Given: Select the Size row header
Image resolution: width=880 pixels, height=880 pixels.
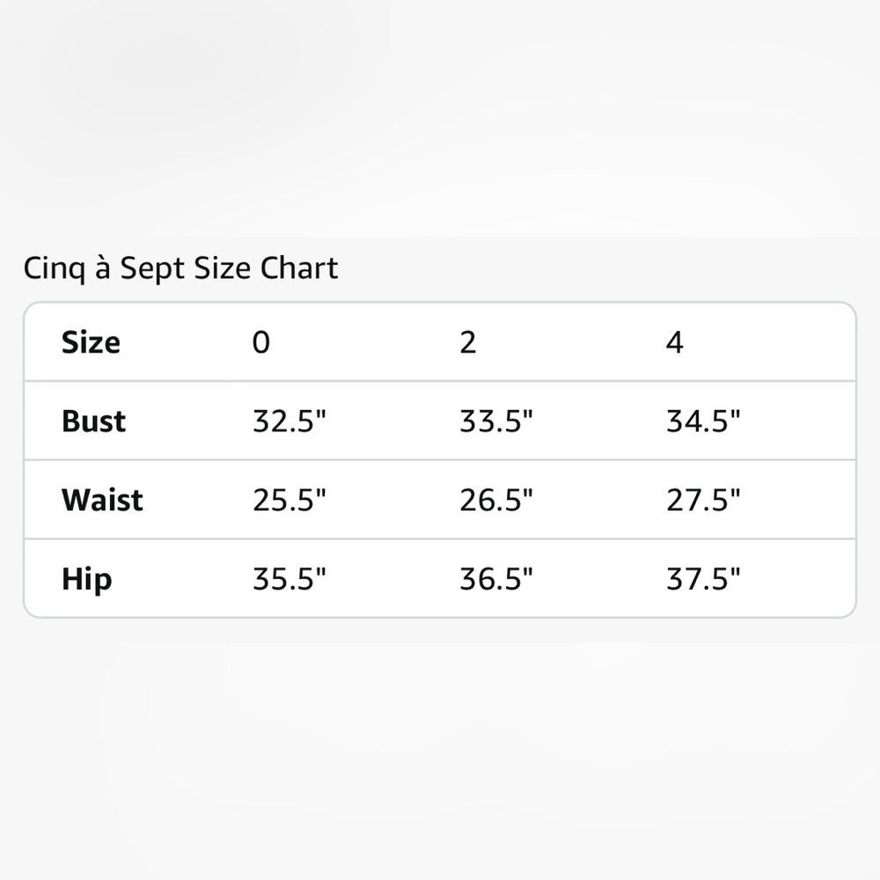Looking at the screenshot, I should click(91, 341).
